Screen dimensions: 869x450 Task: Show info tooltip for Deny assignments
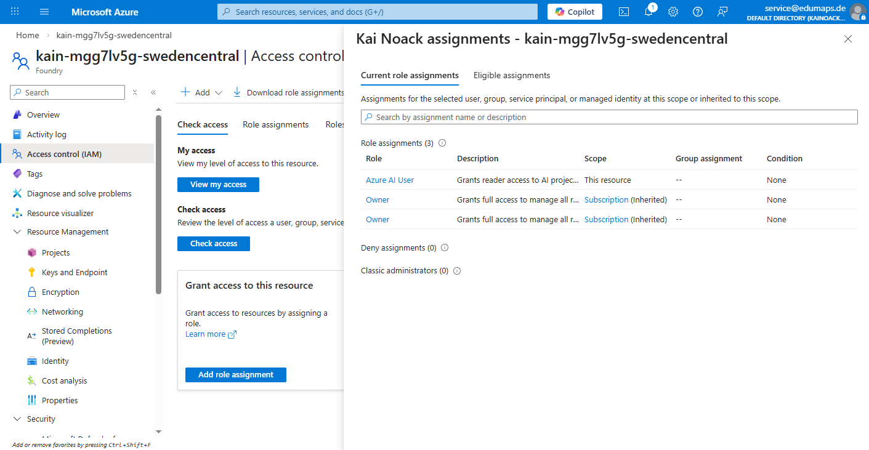tap(445, 247)
